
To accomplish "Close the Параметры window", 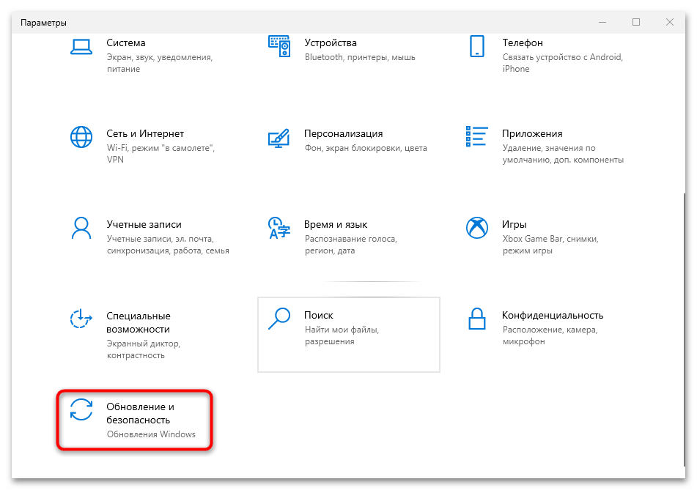I will [x=669, y=22].
